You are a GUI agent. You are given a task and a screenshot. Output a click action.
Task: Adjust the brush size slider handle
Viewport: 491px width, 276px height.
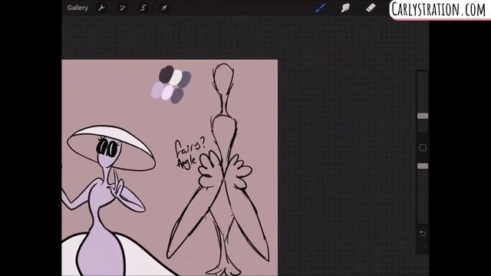[x=423, y=116]
